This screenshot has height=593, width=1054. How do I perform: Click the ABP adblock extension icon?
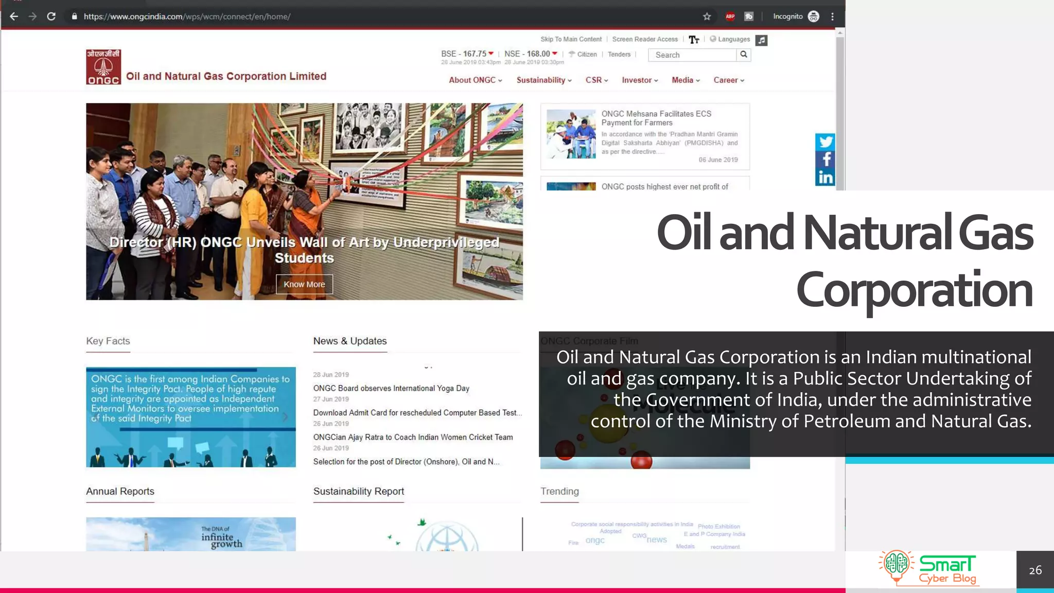click(x=730, y=16)
